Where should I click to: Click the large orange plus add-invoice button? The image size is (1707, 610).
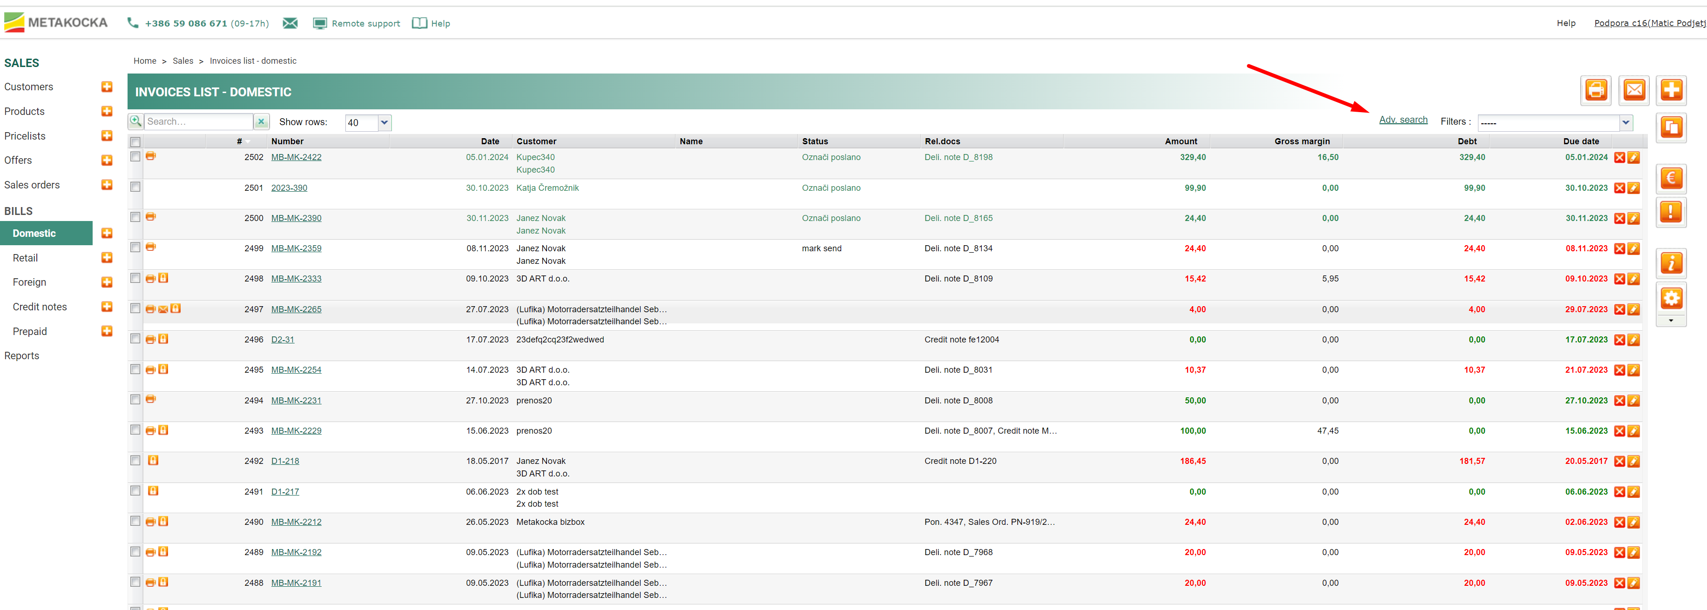pyautogui.click(x=1671, y=90)
